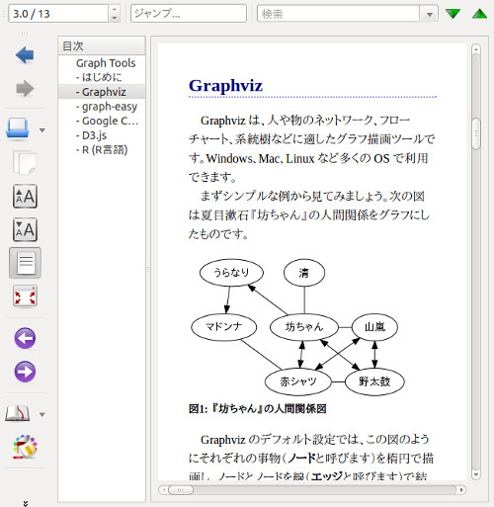Click the vertical scrollbar handle
The width and height of the screenshot is (494, 507).
tap(476, 133)
